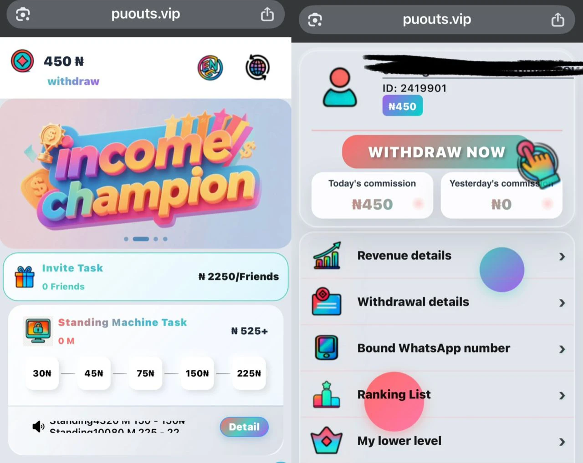Tap the share icon in left browser bar
Image resolution: width=583 pixels, height=463 pixels.
tap(267, 15)
